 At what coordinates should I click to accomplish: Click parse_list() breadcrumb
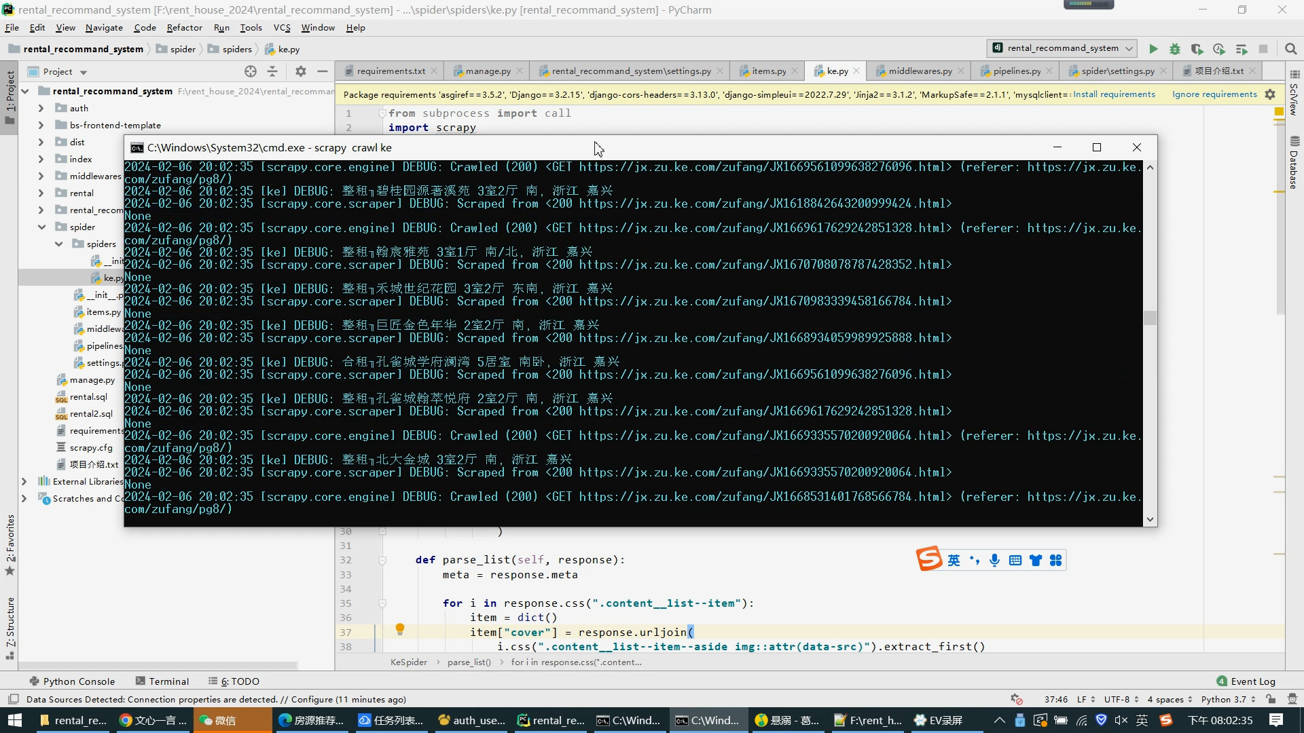(469, 662)
